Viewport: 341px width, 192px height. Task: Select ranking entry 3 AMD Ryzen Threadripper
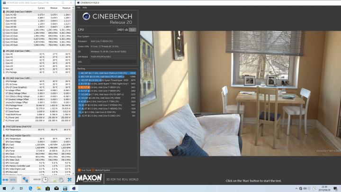pyautogui.click(x=107, y=80)
